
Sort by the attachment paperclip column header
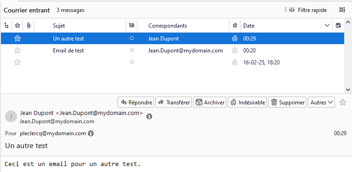coord(29,26)
